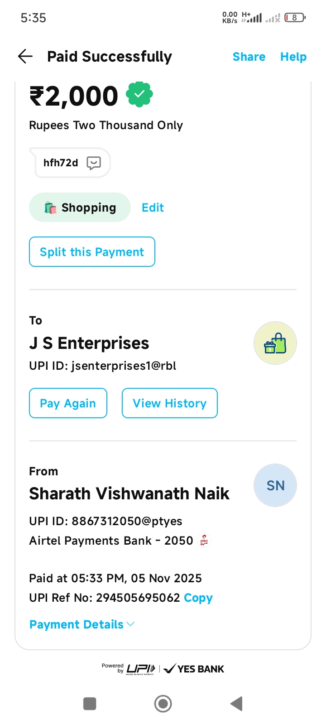326x725 pixels.
Task: Tap the back arrow icon
Action: (25, 57)
